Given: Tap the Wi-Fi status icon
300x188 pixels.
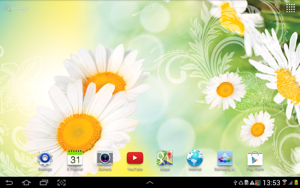Looking at the screenshot, I should pos(285,182).
